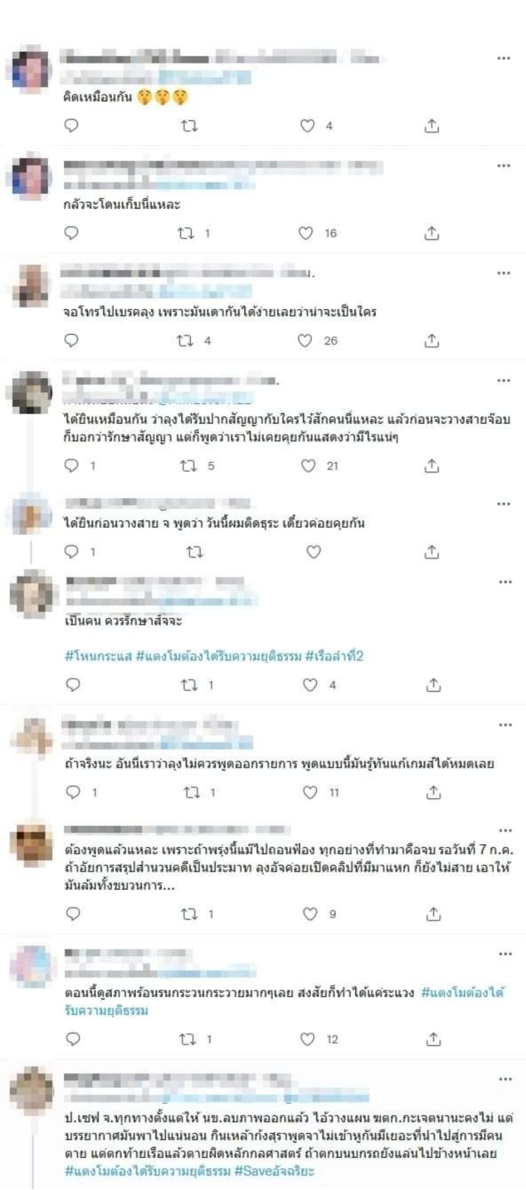526x1190 pixels.
Task: Share the tweet with 12 likes
Action: (x=433, y=1039)
